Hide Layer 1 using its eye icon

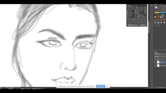pos(155,62)
